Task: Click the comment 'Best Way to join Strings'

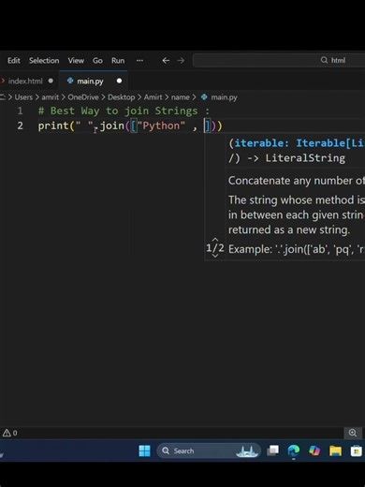Action: click(x=124, y=111)
